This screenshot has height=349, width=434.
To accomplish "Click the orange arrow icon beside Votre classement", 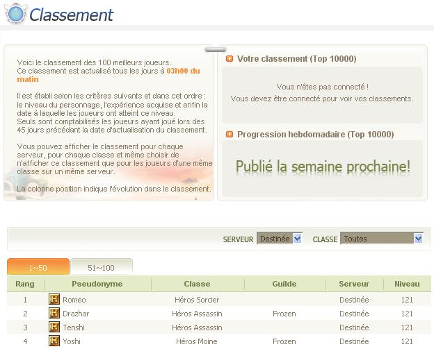I will point(230,59).
